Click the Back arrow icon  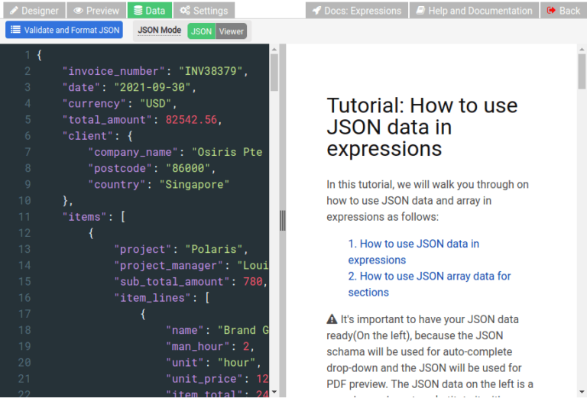[x=551, y=11]
